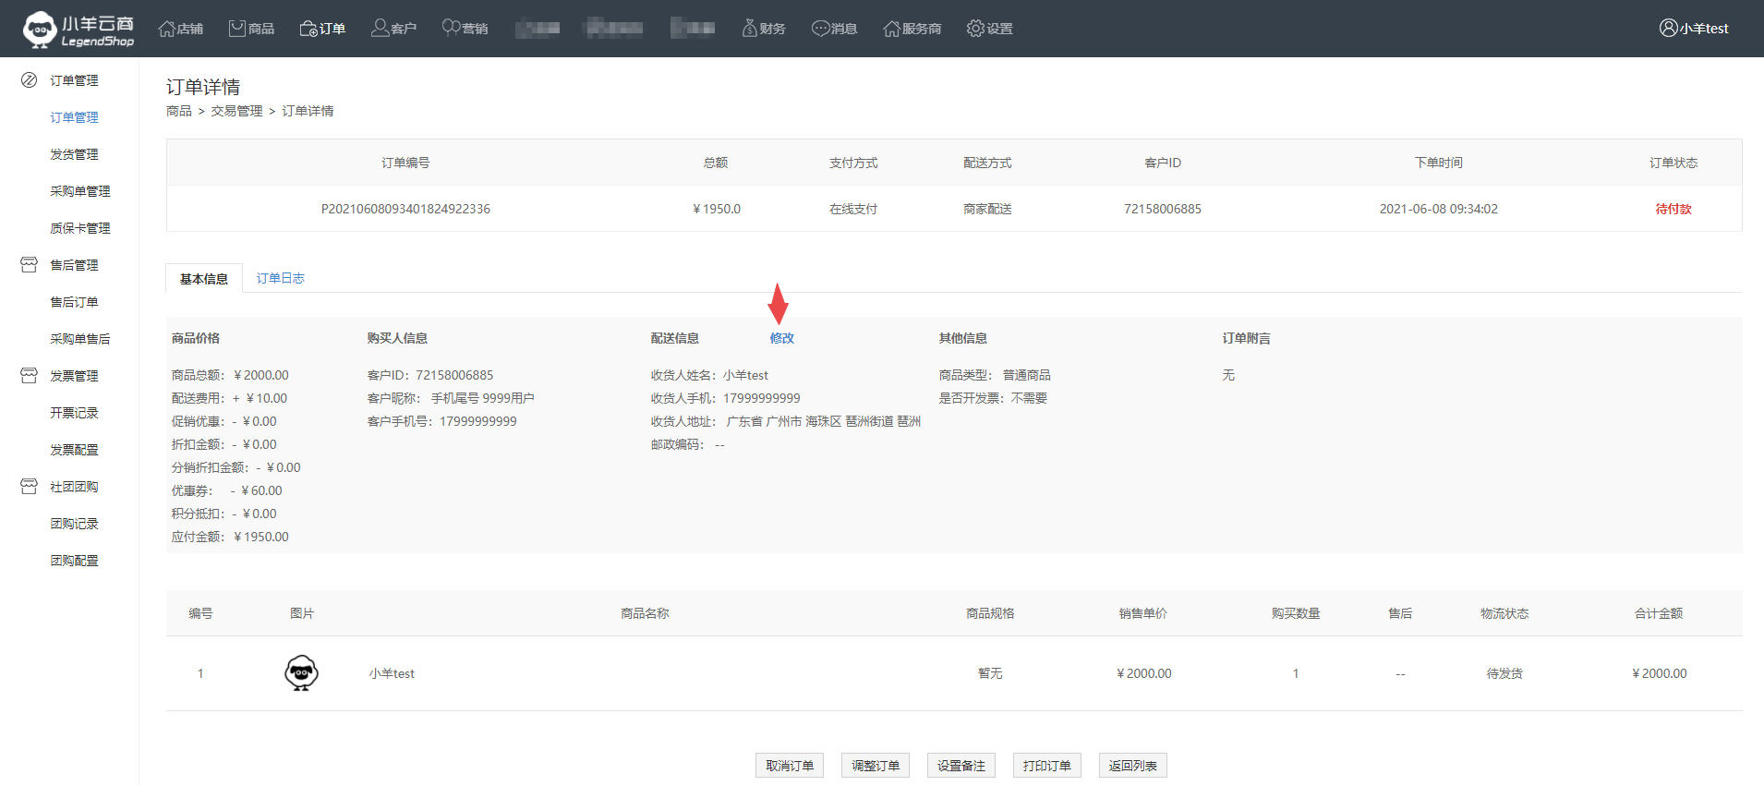This screenshot has width=1764, height=786.
Task: Open the 商品 products icon in navbar
Action: [237, 29]
